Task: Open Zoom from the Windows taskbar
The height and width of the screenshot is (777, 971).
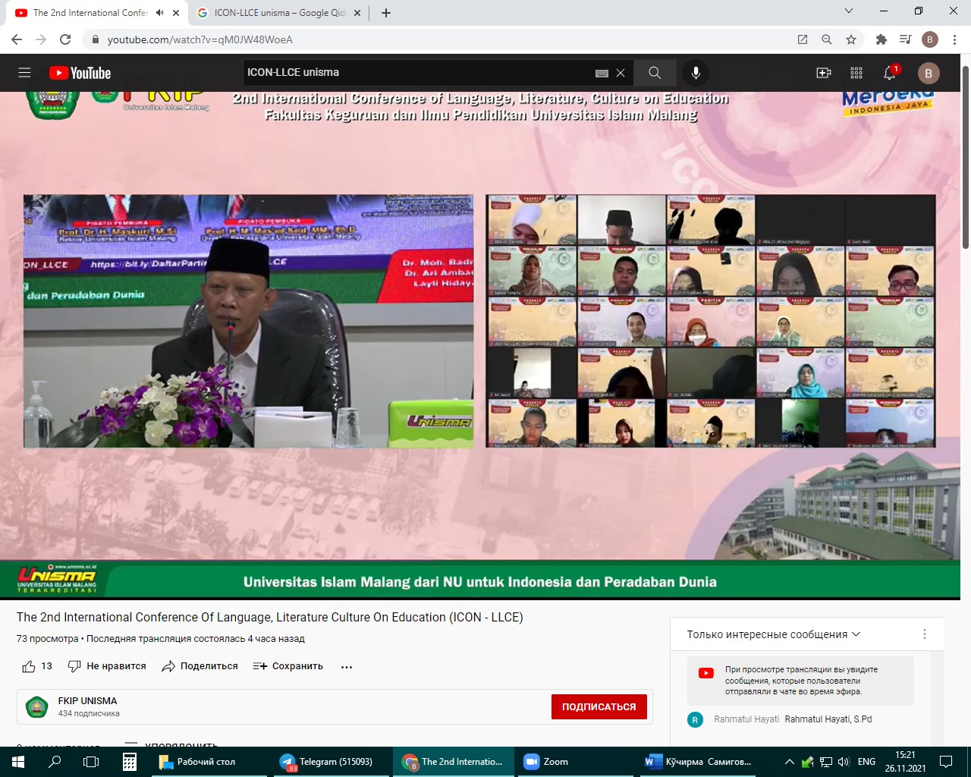Action: (547, 762)
